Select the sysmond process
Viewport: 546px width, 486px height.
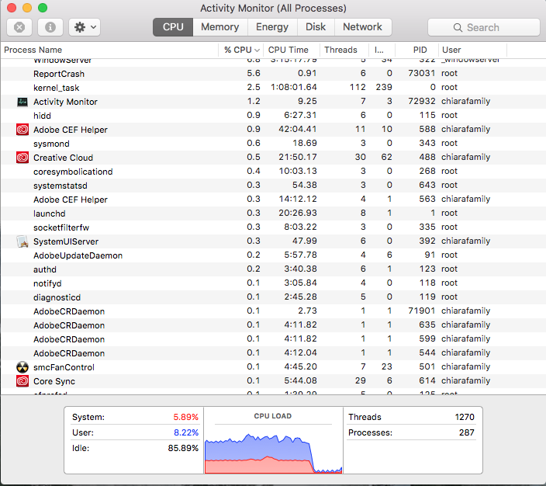pyautogui.click(x=273, y=144)
